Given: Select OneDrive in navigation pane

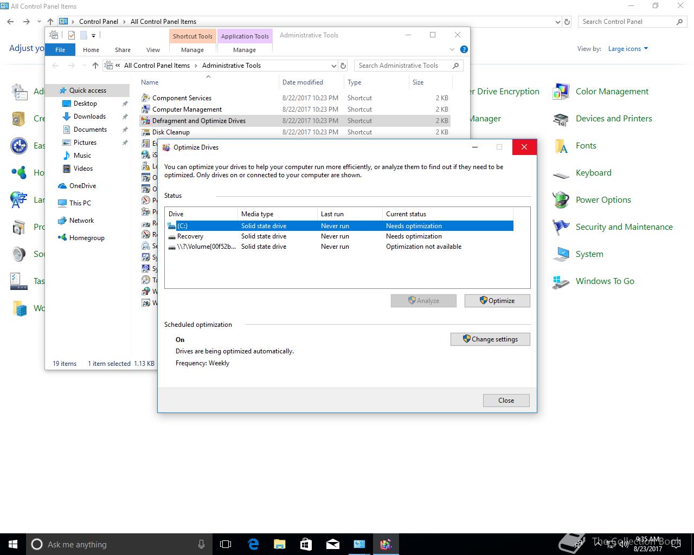Looking at the screenshot, I should click(82, 186).
